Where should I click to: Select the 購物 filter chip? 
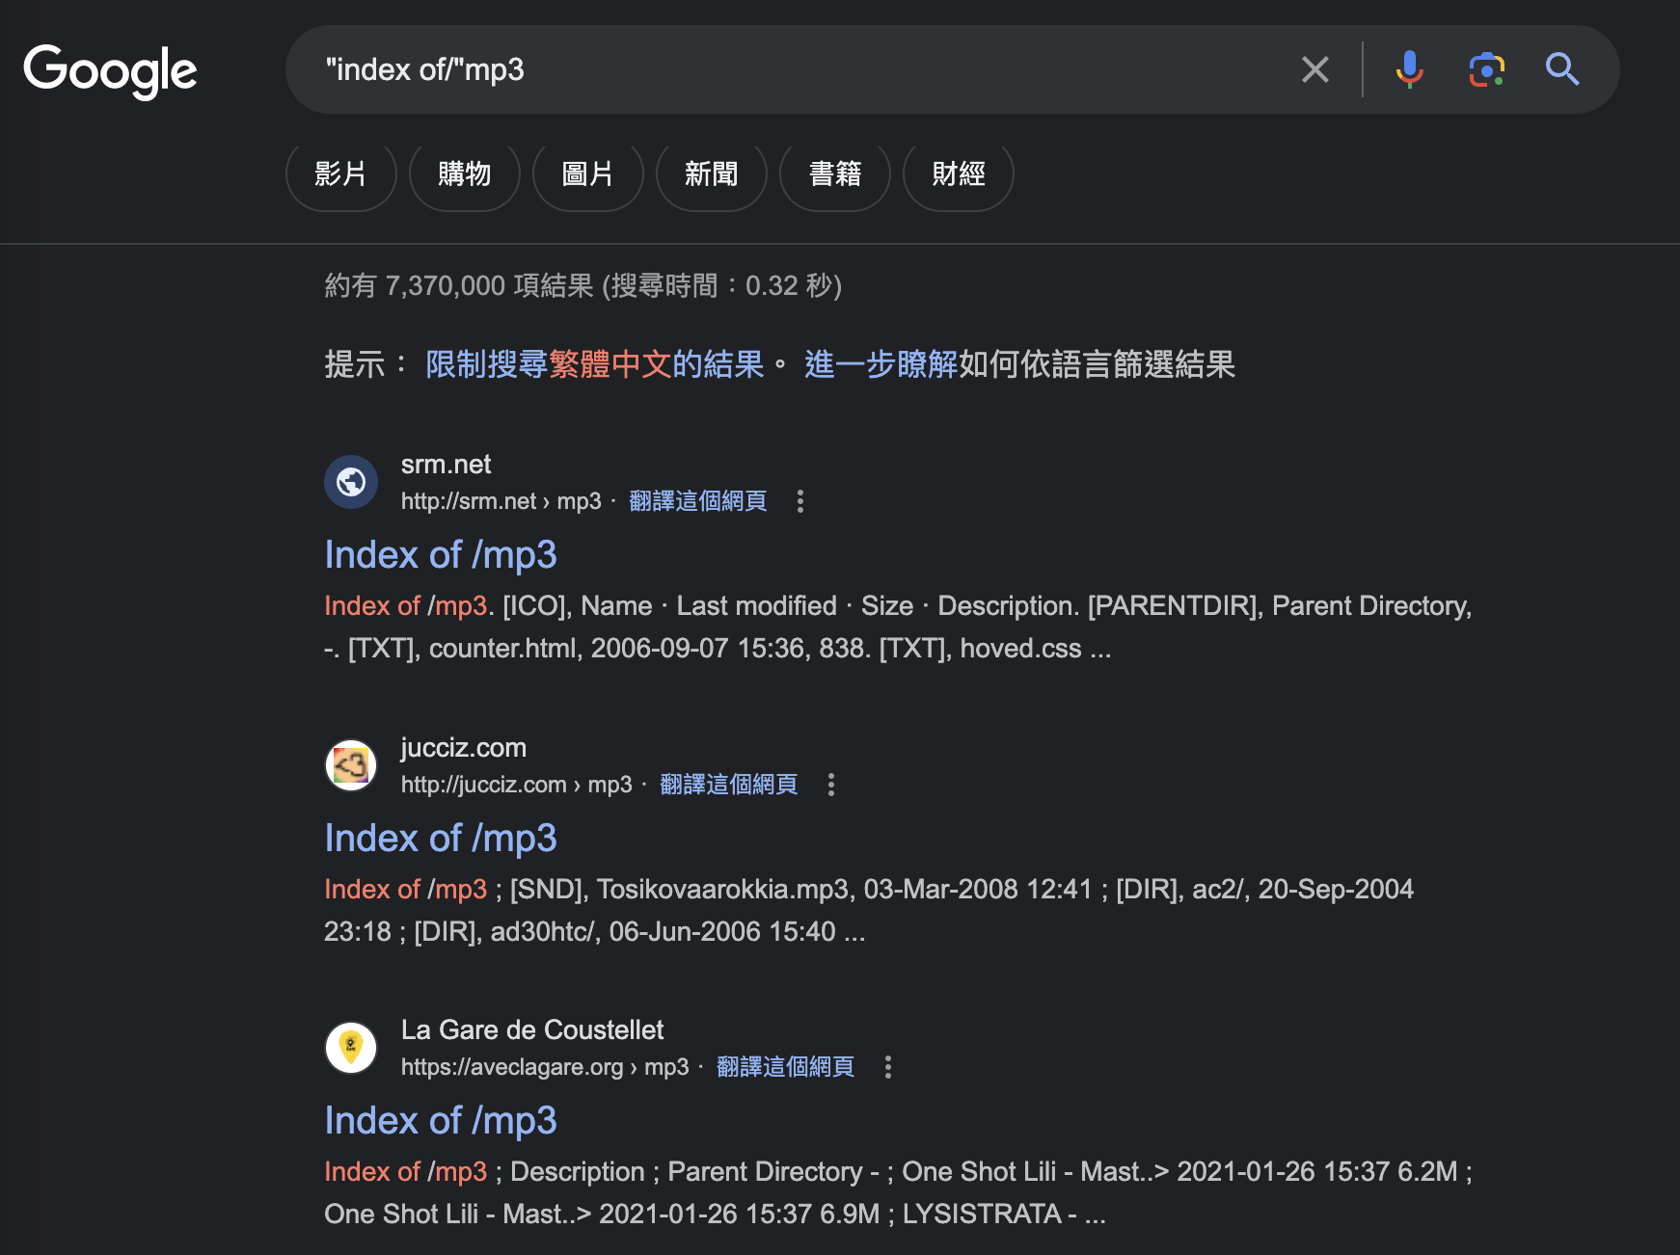[x=464, y=175]
